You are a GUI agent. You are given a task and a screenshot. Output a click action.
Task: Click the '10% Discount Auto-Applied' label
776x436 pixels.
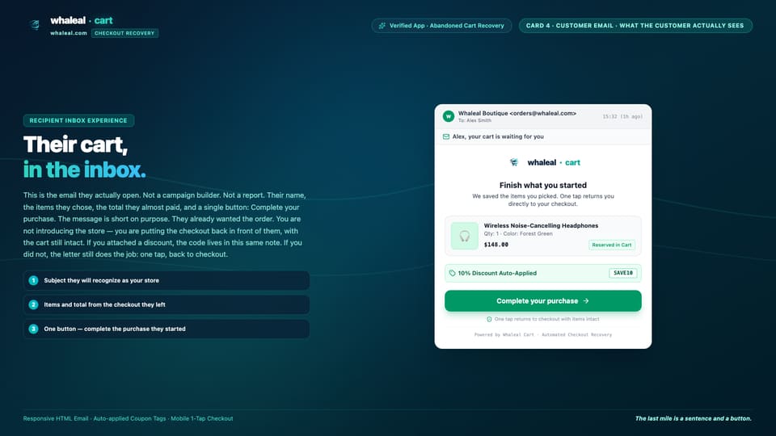tap(497, 273)
